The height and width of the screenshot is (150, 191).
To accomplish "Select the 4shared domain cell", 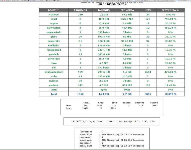I will click(x=54, y=14).
